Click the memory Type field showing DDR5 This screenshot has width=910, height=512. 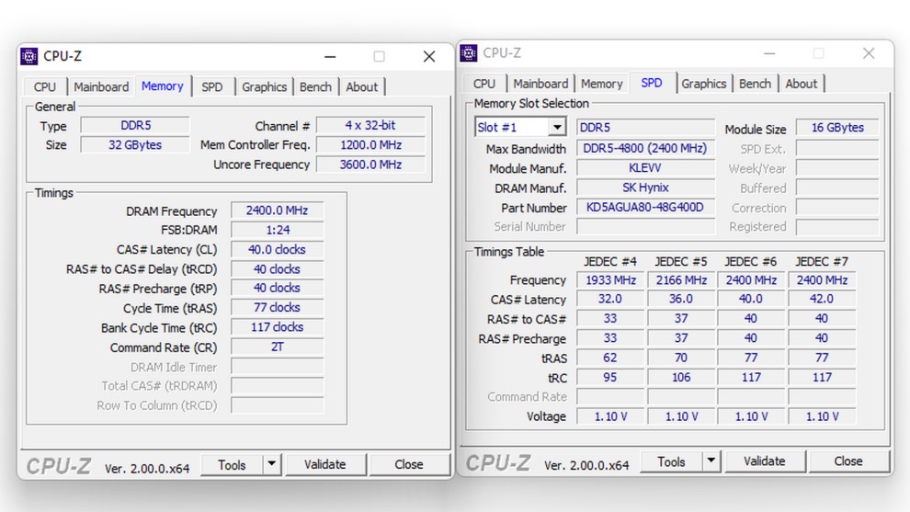coord(135,125)
